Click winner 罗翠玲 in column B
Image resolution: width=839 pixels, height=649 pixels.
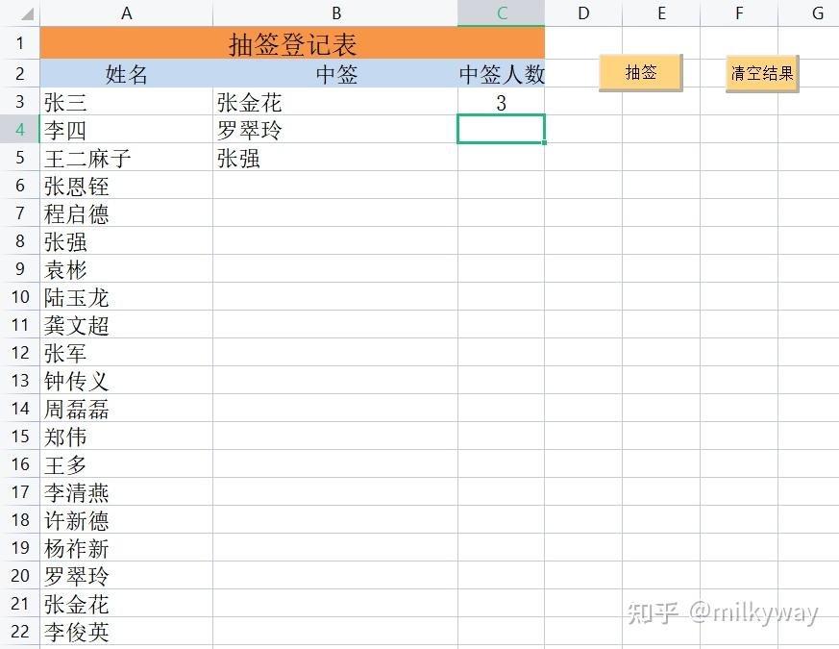coord(249,130)
